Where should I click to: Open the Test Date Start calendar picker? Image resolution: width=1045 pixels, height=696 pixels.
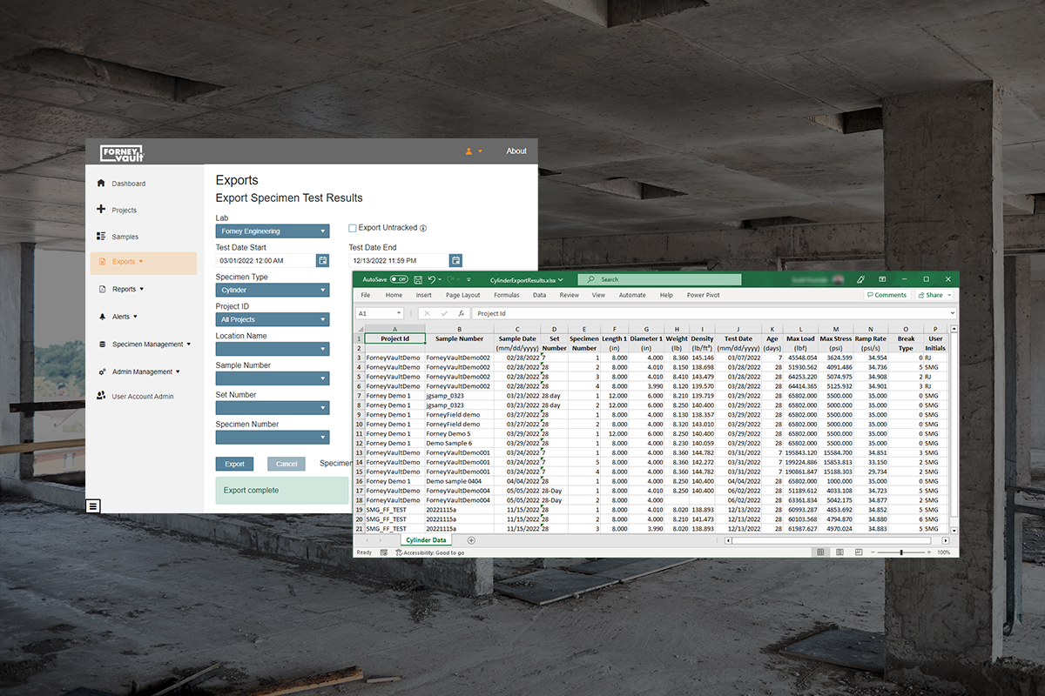[x=323, y=260]
